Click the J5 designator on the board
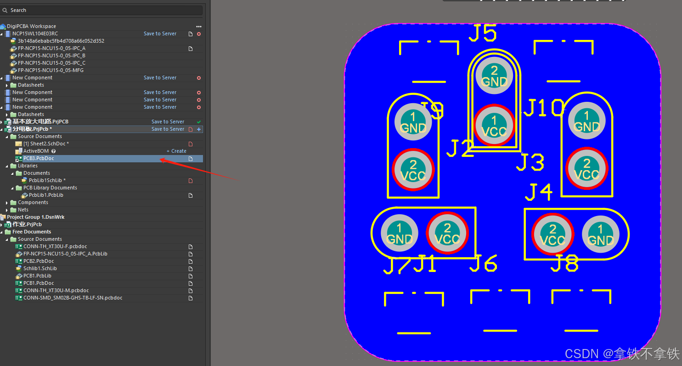 pyautogui.click(x=483, y=33)
